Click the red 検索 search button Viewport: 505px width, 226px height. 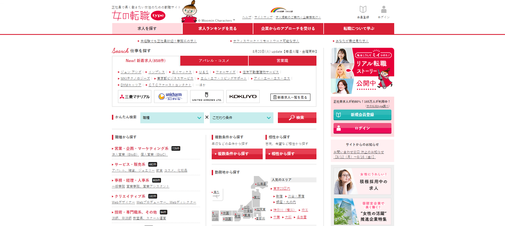coord(297,118)
